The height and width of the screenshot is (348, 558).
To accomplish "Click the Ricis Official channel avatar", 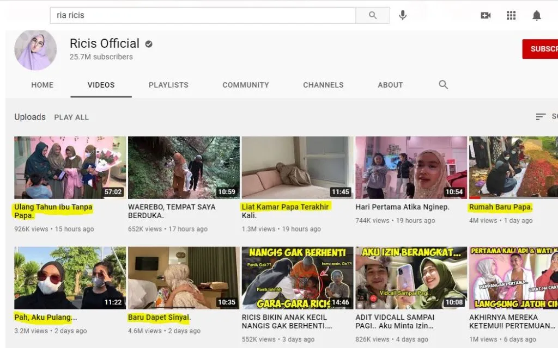I will pyautogui.click(x=35, y=49).
